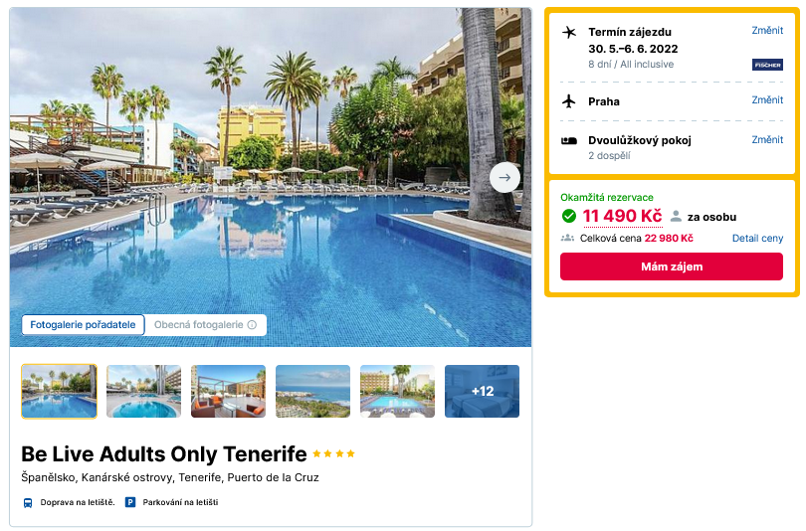Viewport: 806px width, 531px height.
Task: Change the Termín zájezdu date
Action: [x=767, y=30]
